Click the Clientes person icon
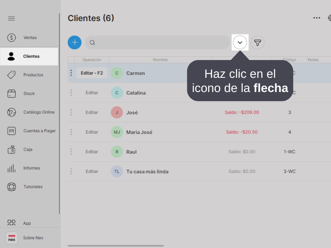This screenshot has width=331, height=248. (11, 56)
